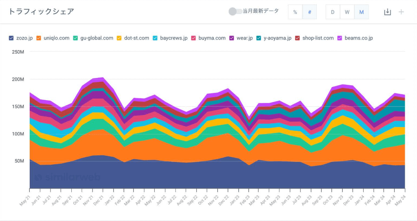The height and width of the screenshot is (221, 417).
Task: Toggle the 当月最新データ switch
Action: [x=235, y=11]
